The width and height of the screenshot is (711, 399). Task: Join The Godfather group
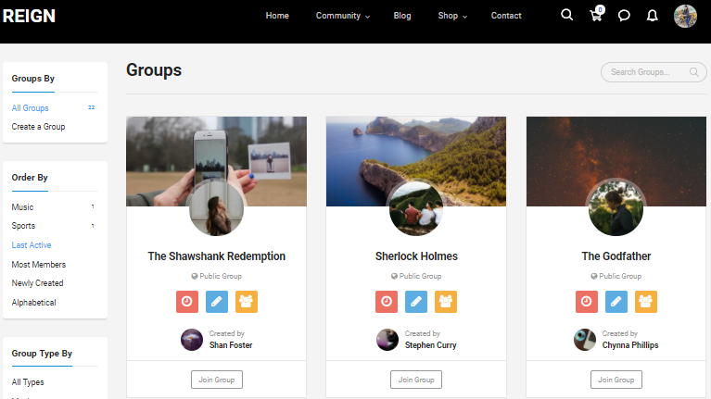click(616, 380)
